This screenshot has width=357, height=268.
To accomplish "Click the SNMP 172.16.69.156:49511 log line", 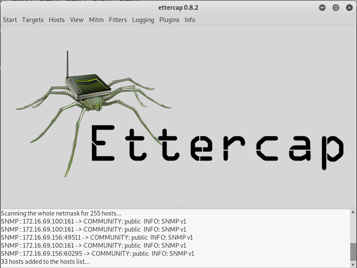I will point(97,238).
